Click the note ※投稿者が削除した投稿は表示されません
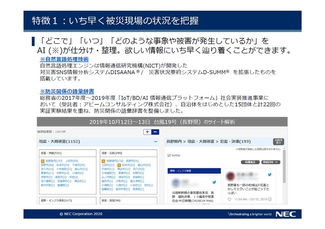Viewport: 325px width, 229px height. point(258,149)
